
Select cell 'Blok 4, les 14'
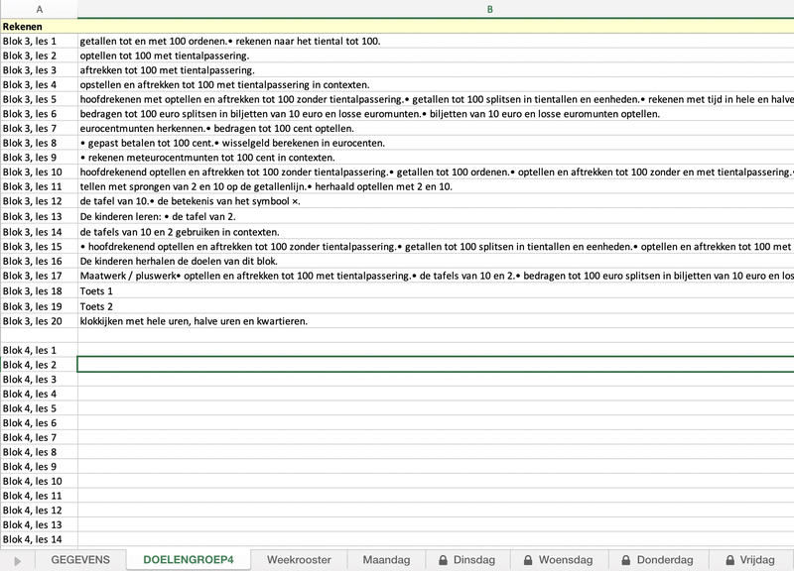pyautogui.click(x=39, y=539)
